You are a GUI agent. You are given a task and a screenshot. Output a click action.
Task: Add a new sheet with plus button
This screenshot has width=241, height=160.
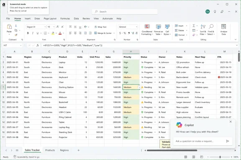78,150
